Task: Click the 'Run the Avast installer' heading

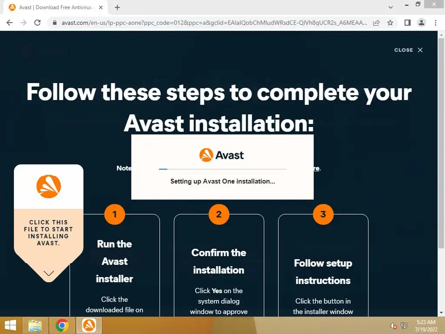Action: click(114, 261)
